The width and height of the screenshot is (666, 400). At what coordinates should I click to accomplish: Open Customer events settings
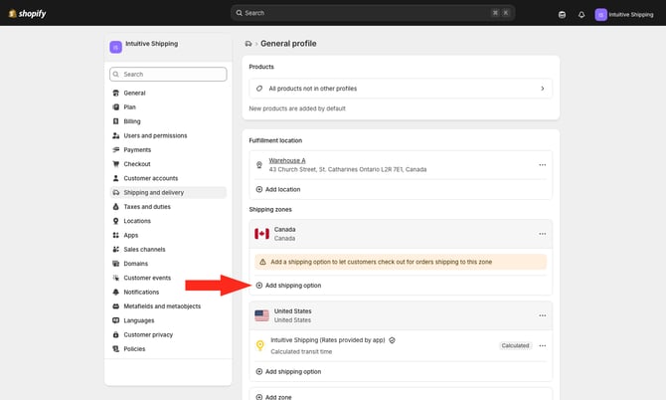(x=168, y=278)
